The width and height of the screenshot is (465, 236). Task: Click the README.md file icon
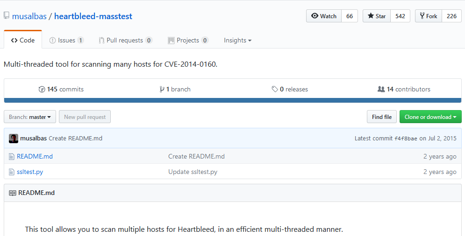point(11,156)
